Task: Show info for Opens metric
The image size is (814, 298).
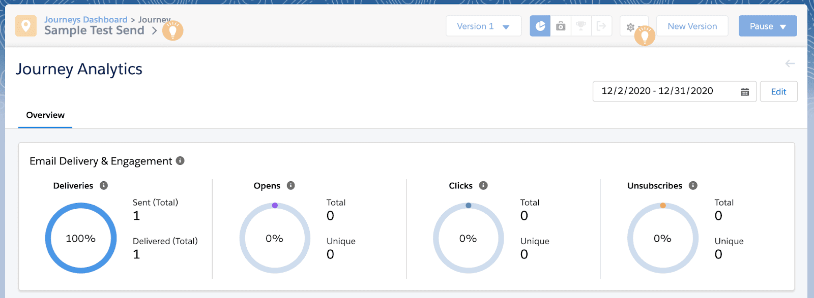Action: [x=291, y=186]
